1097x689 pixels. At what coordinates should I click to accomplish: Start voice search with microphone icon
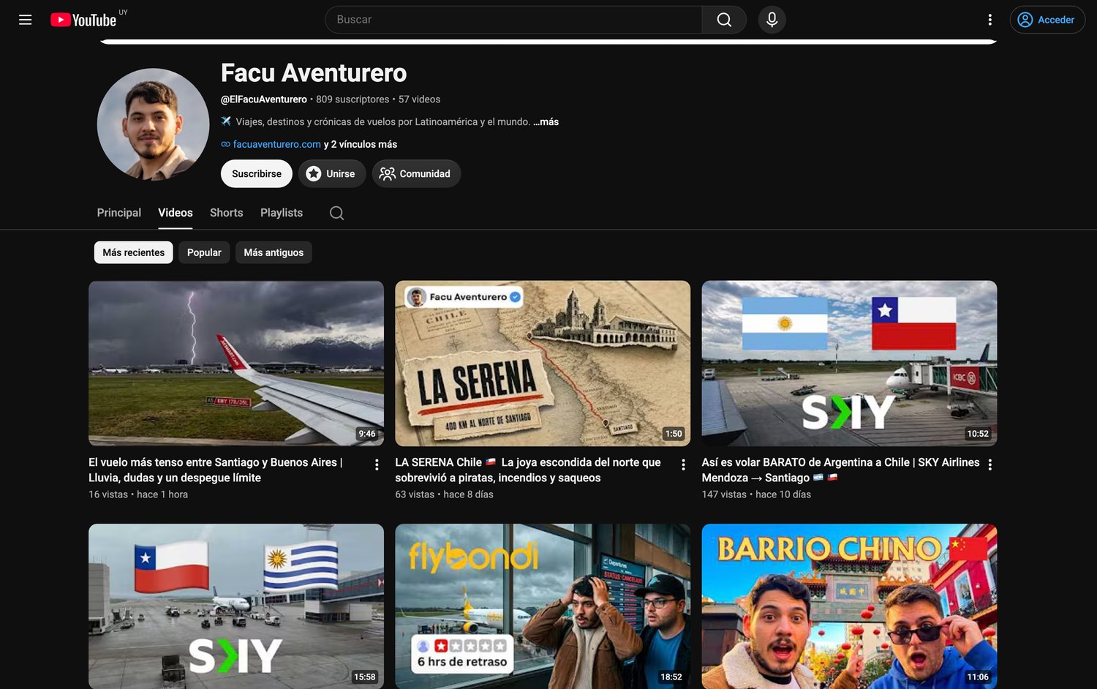coord(772,20)
